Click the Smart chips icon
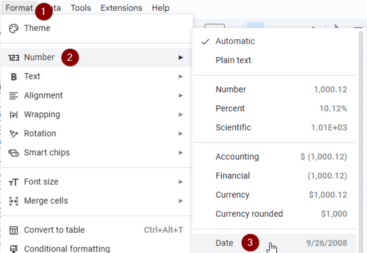Image resolution: width=367 pixels, height=253 pixels. 14,153
